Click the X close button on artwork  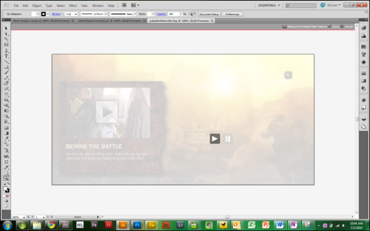point(288,75)
